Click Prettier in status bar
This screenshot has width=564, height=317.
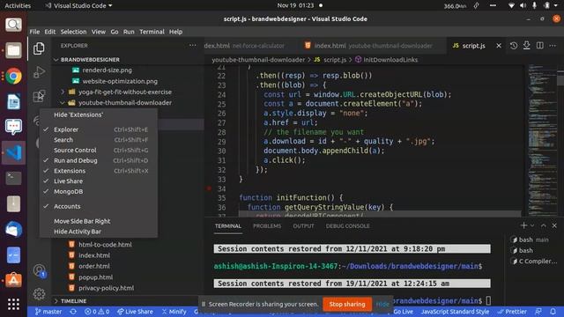tap(512, 312)
